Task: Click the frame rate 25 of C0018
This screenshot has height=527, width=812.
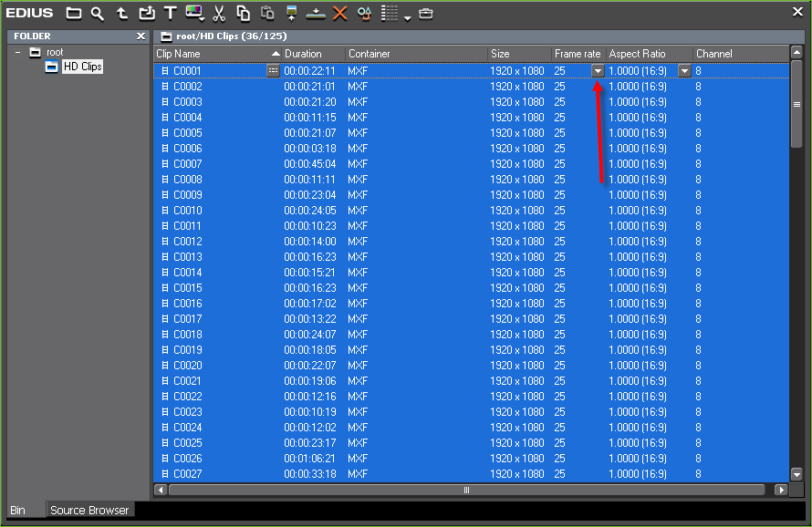Action: tap(560, 335)
